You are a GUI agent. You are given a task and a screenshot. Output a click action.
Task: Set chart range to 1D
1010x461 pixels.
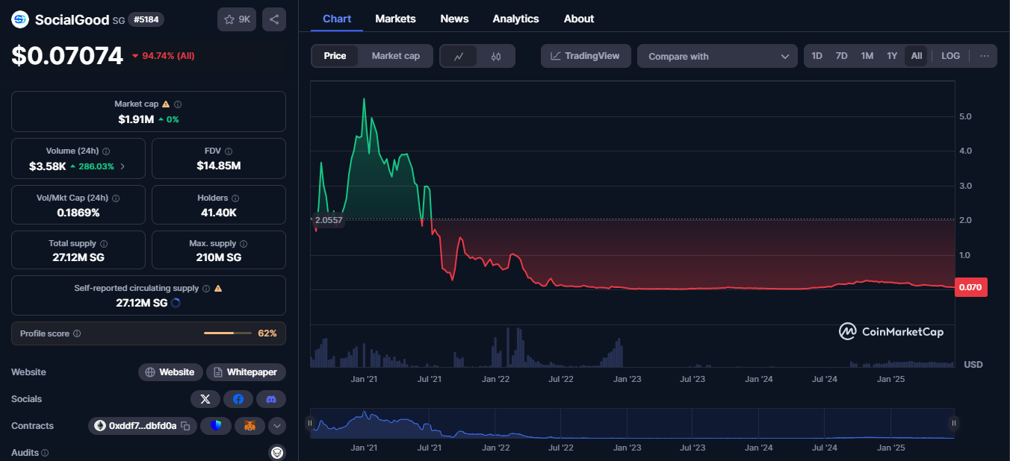click(817, 56)
